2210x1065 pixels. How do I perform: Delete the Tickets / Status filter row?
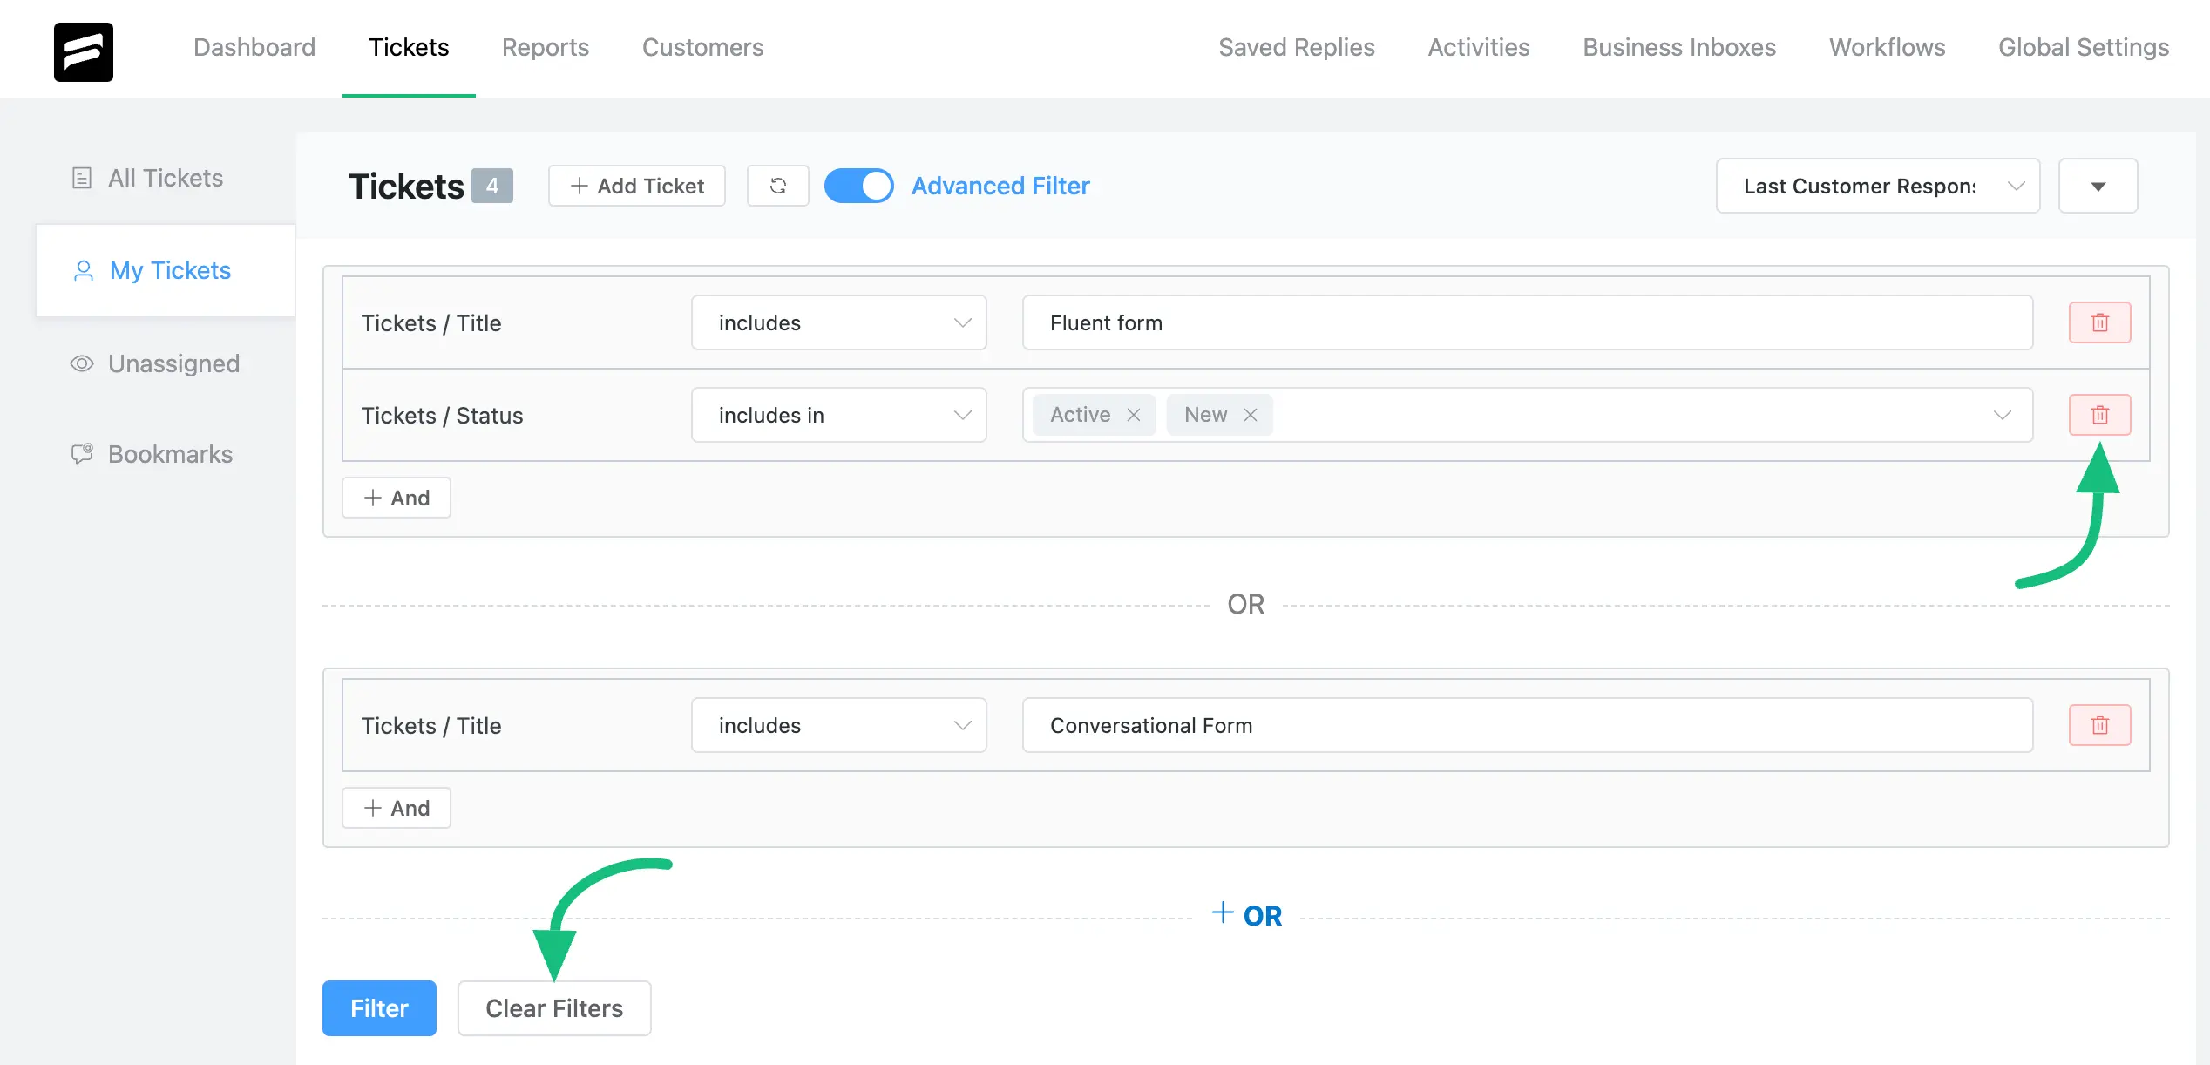coord(2100,415)
